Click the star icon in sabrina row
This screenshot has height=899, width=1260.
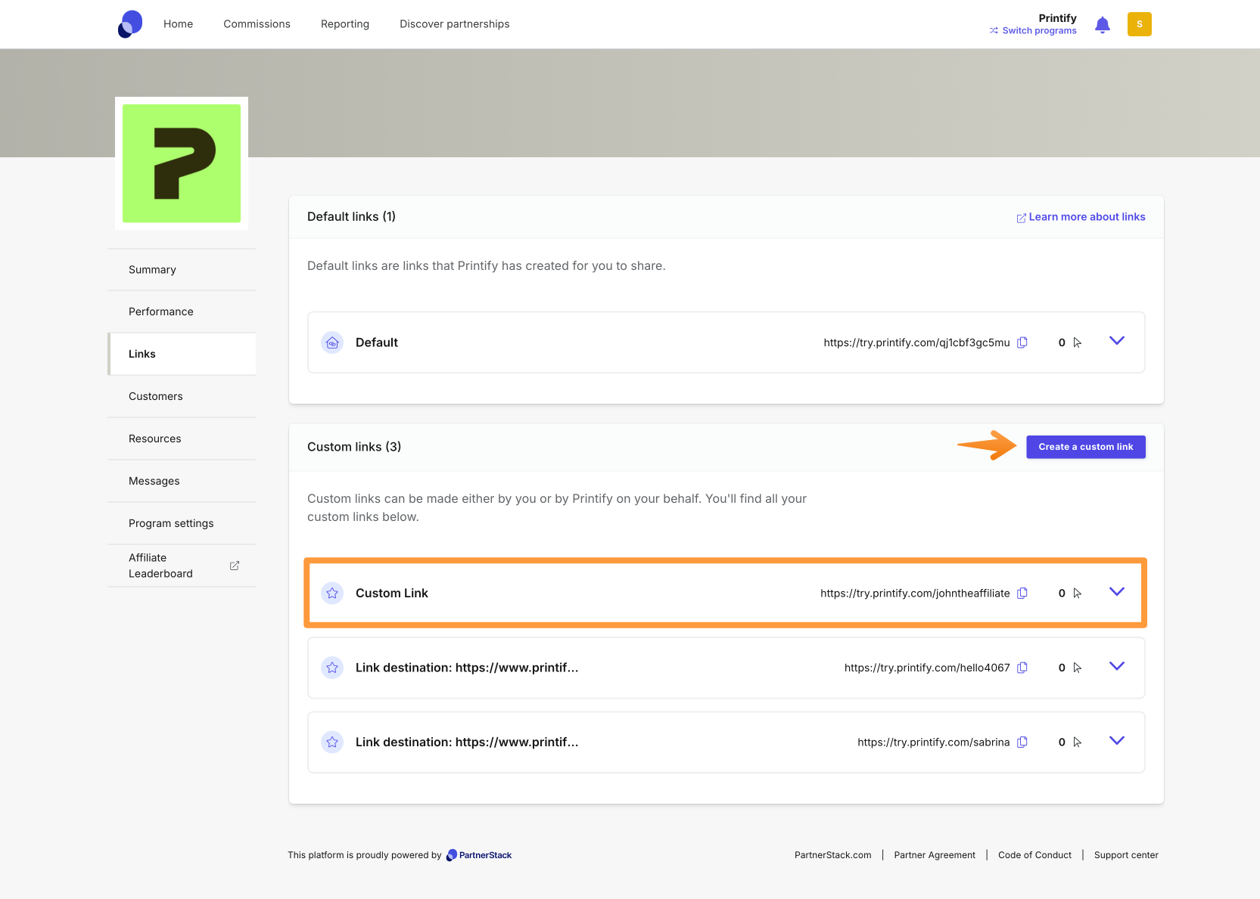(332, 742)
